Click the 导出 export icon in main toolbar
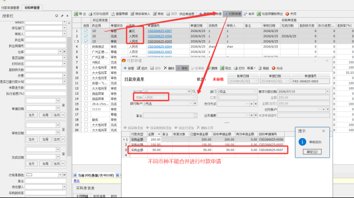354x198 pixels. 76,14
